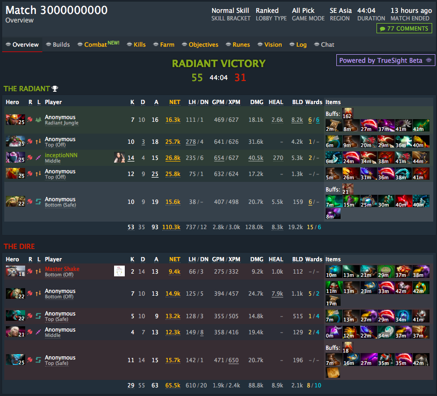Select the Overview tab

pos(22,45)
